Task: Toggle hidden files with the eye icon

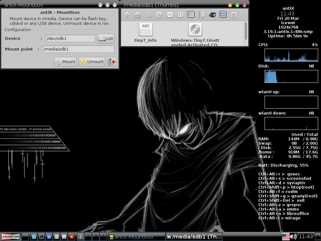Action: [212, 15]
